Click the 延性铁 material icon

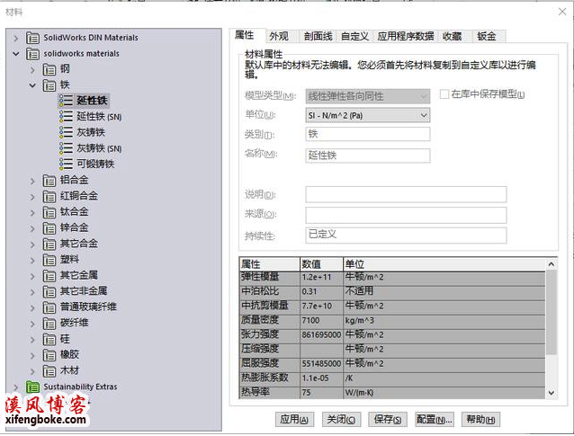click(x=66, y=101)
